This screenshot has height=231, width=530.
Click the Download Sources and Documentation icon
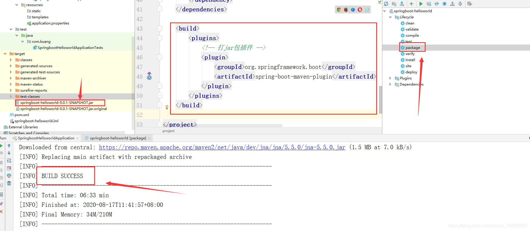pyautogui.click(x=402, y=4)
